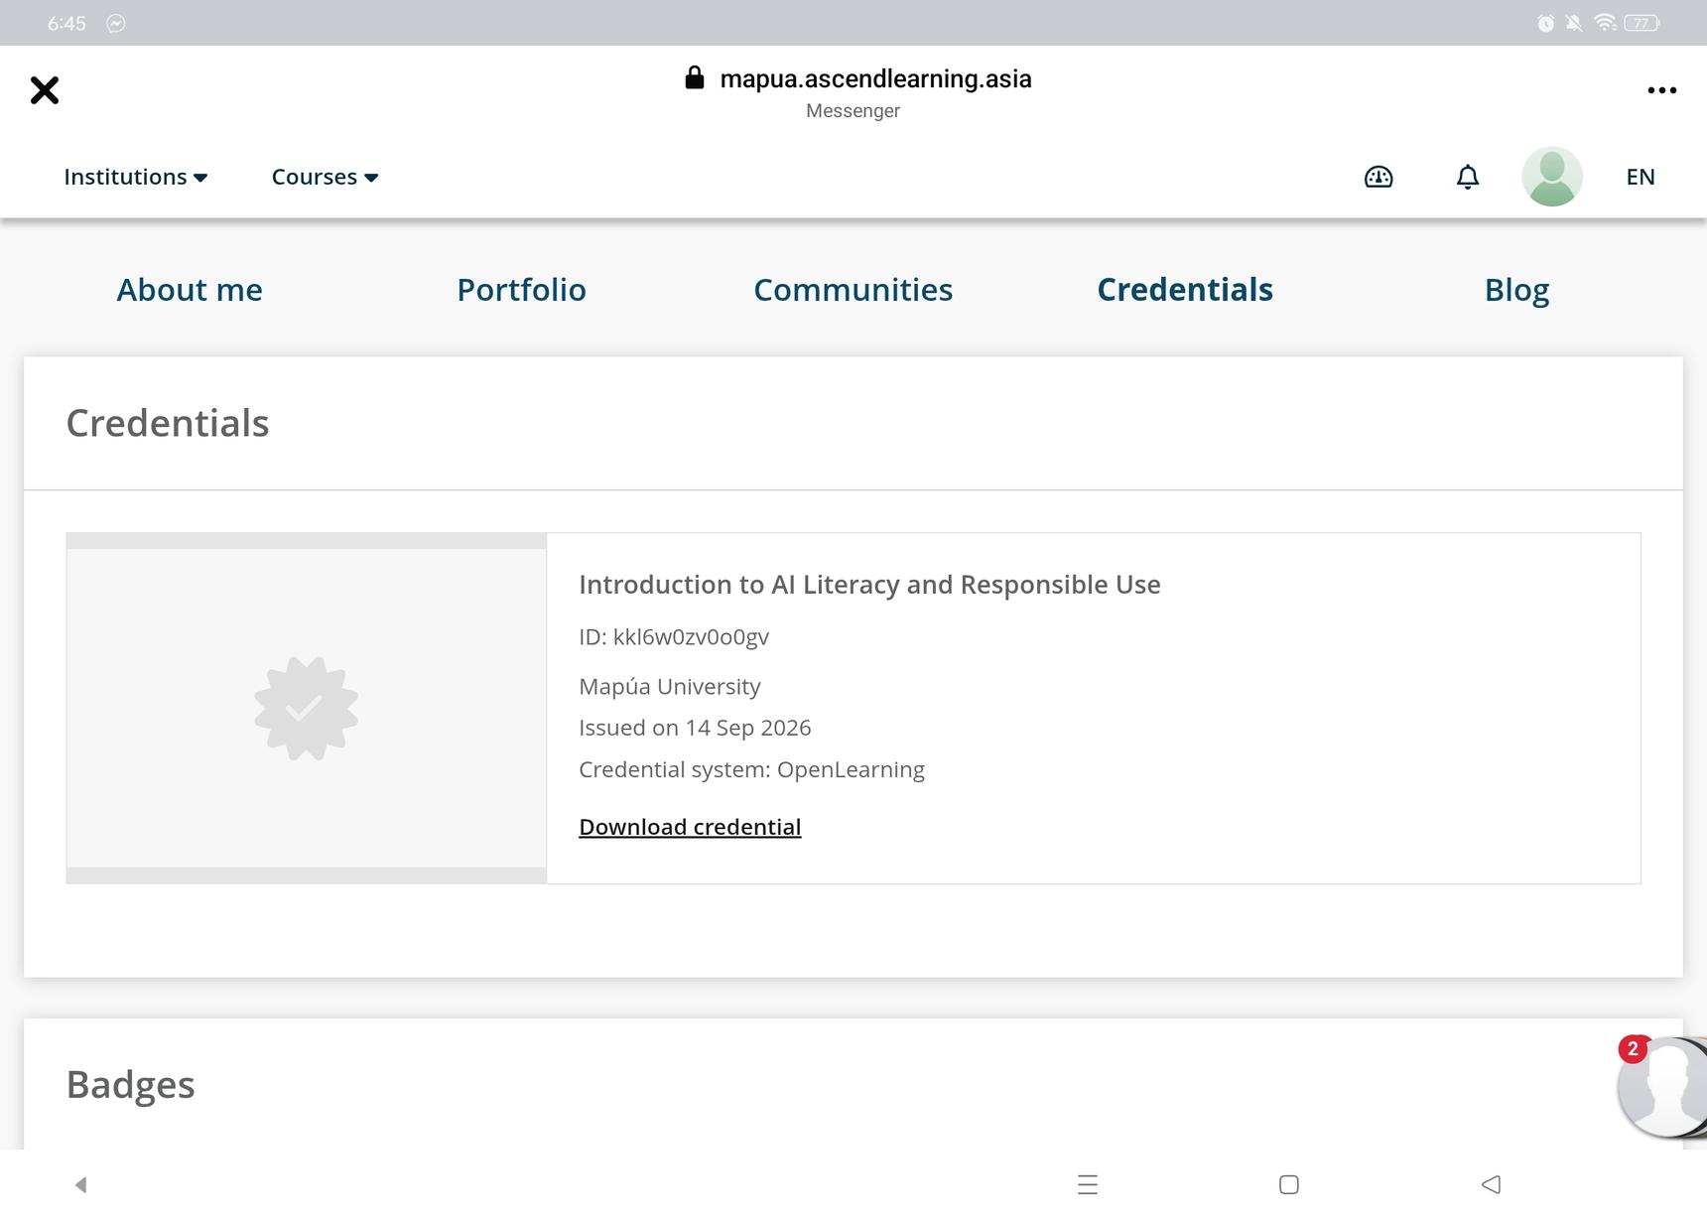Open the three-dot browser menu

pyautogui.click(x=1662, y=90)
